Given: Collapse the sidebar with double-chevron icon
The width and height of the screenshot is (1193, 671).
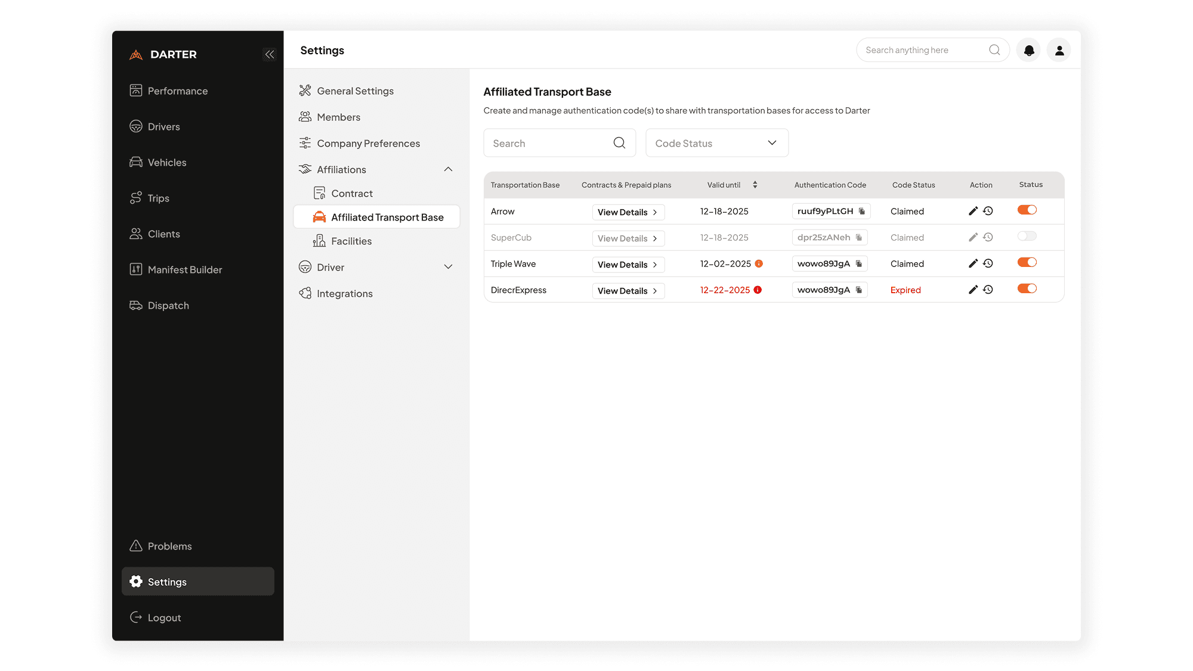Looking at the screenshot, I should coord(270,54).
